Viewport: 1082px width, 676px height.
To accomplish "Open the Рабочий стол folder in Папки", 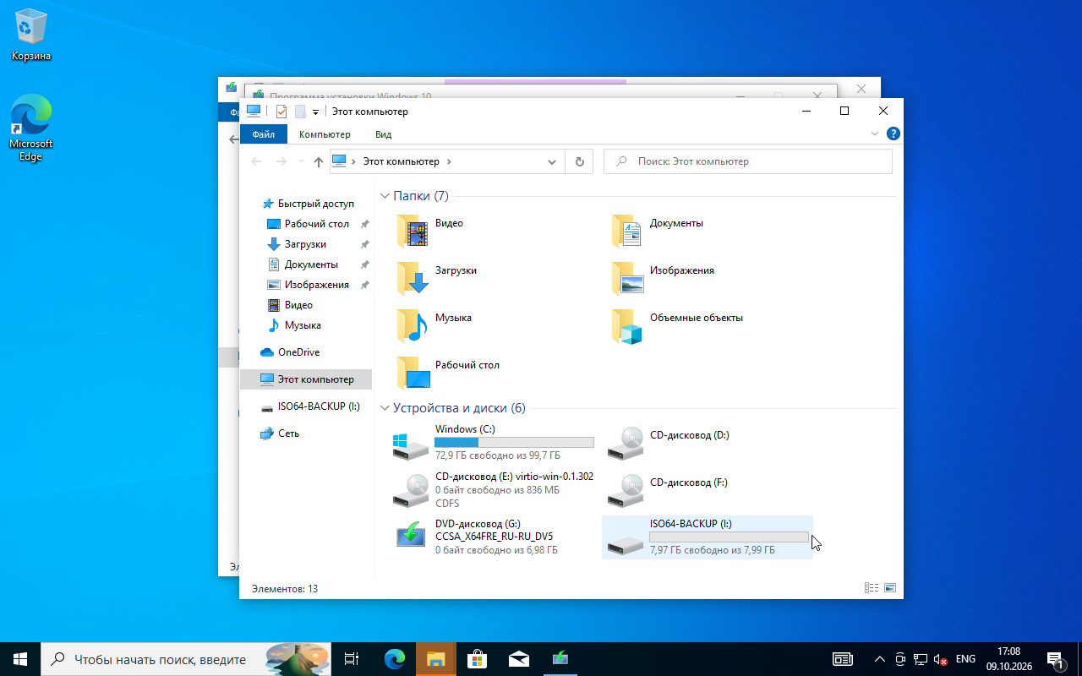I will 413,372.
